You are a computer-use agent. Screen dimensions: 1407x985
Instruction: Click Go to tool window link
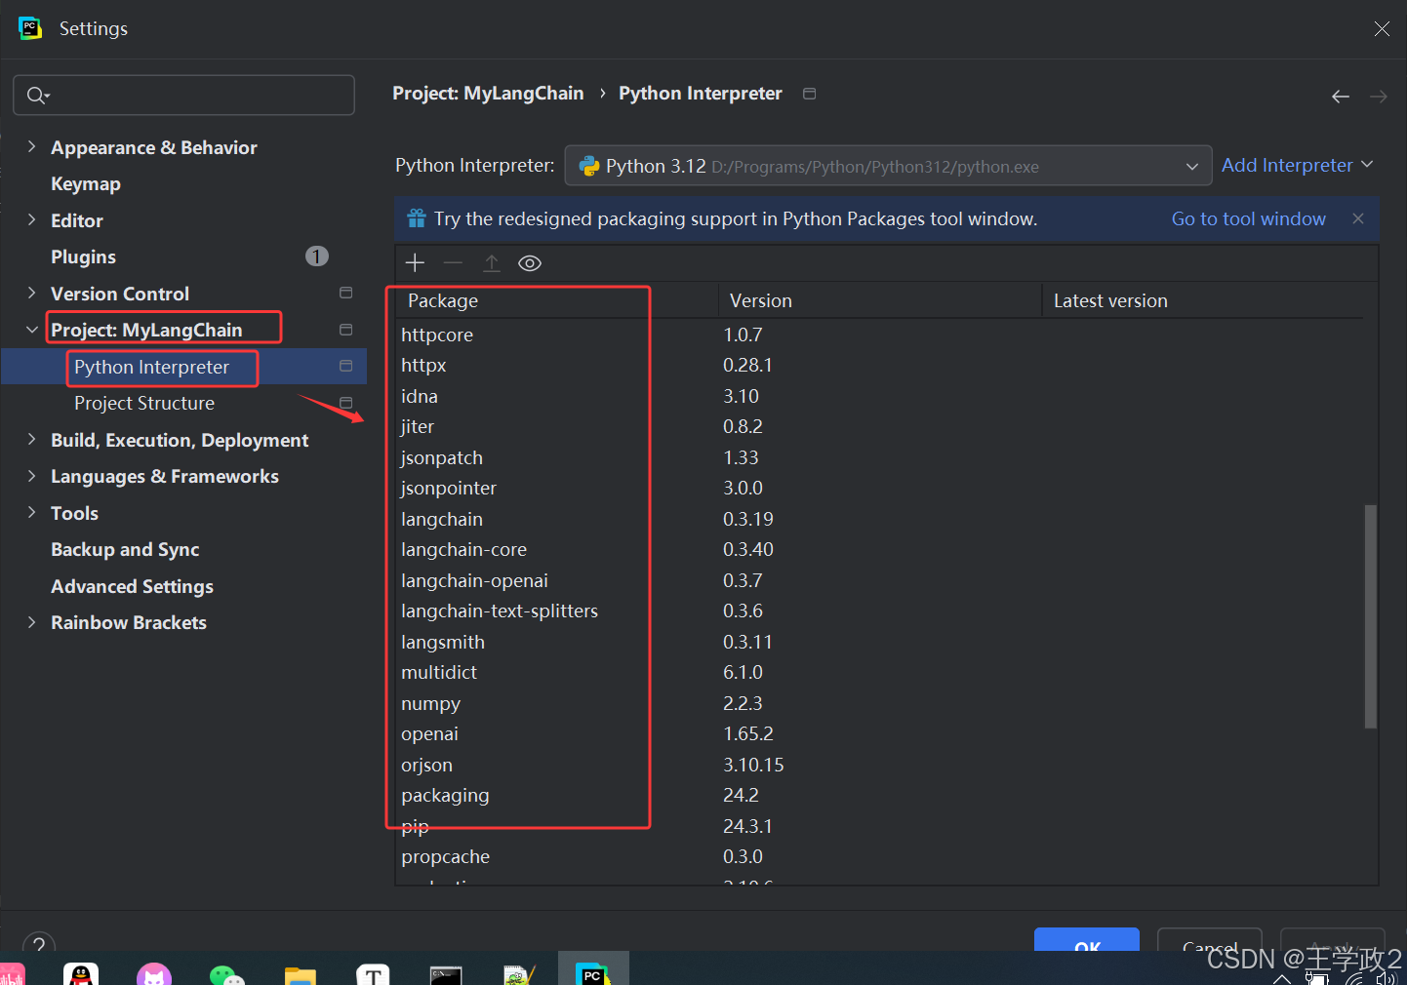[1248, 218]
